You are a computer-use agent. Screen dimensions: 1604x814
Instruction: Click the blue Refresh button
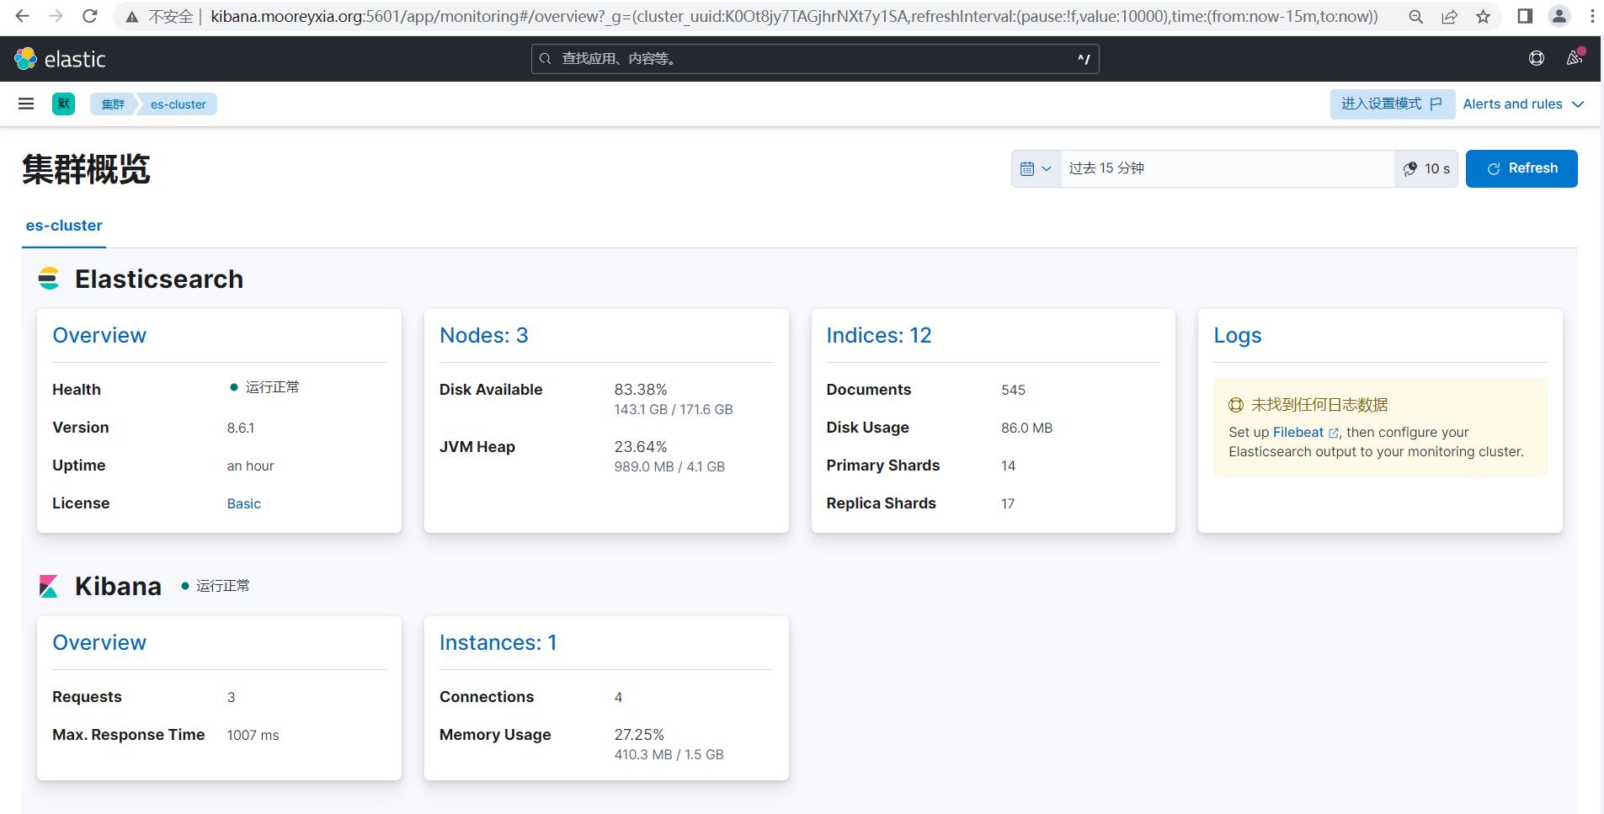pyautogui.click(x=1521, y=168)
